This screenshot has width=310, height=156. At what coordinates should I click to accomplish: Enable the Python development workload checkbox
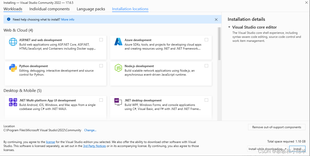(x=101, y=66)
